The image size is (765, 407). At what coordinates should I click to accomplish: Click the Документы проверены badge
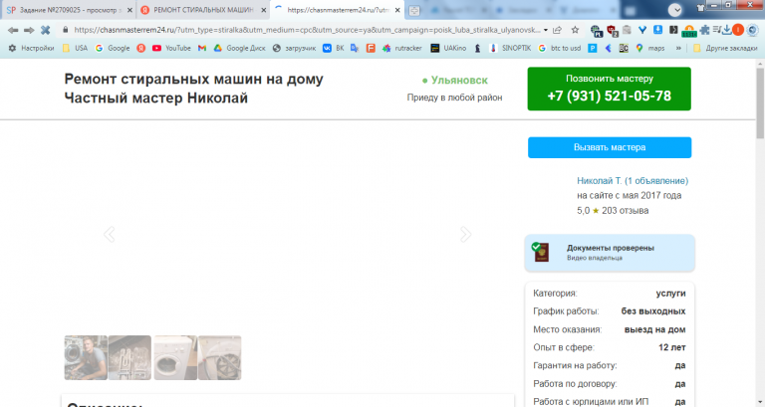point(610,253)
